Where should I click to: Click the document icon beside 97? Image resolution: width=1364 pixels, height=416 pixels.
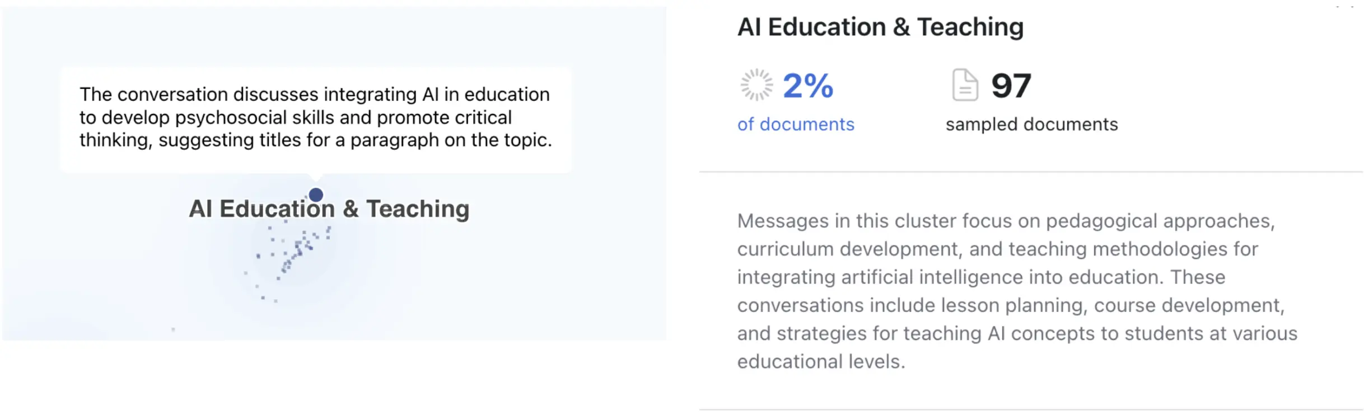[965, 85]
